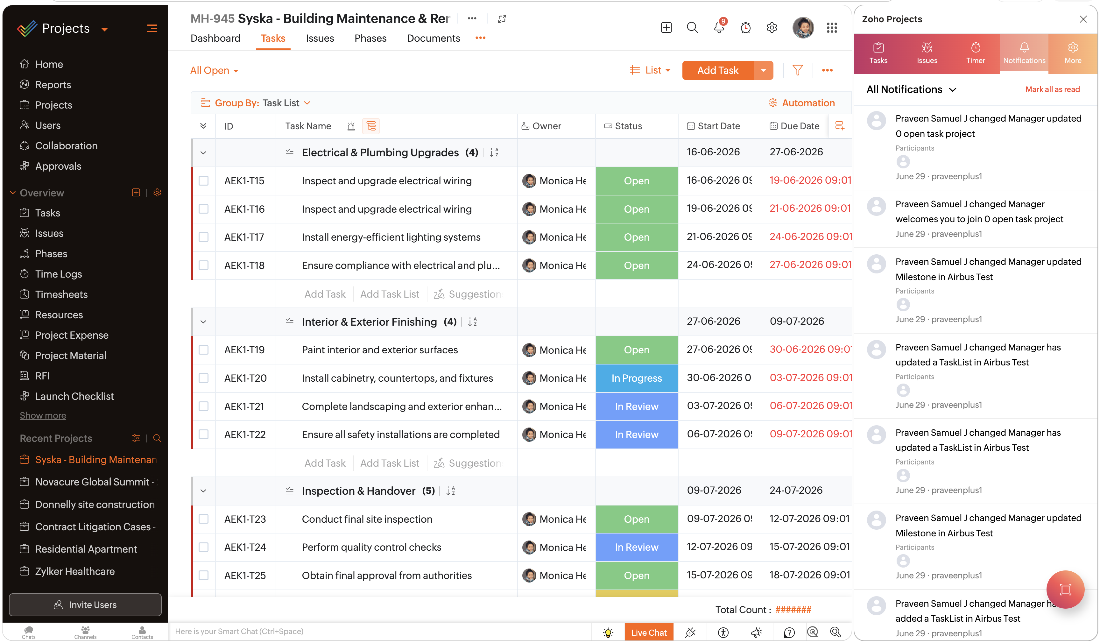
Task: Click the Invite Users button
Action: (x=85, y=605)
